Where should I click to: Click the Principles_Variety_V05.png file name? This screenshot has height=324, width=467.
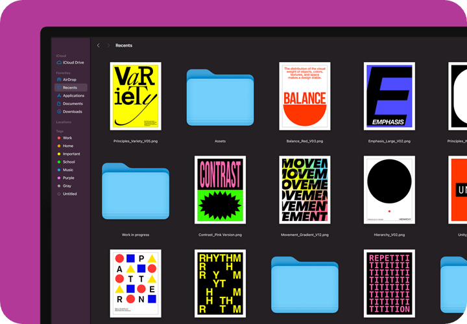(136, 141)
